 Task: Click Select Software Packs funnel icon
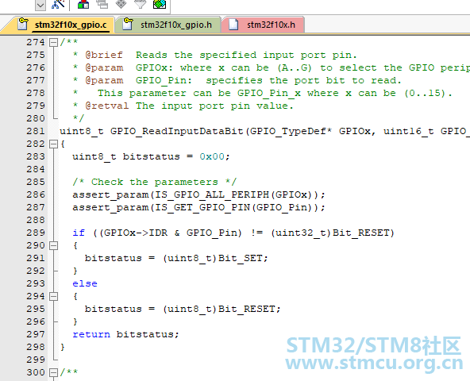click(x=140, y=4)
